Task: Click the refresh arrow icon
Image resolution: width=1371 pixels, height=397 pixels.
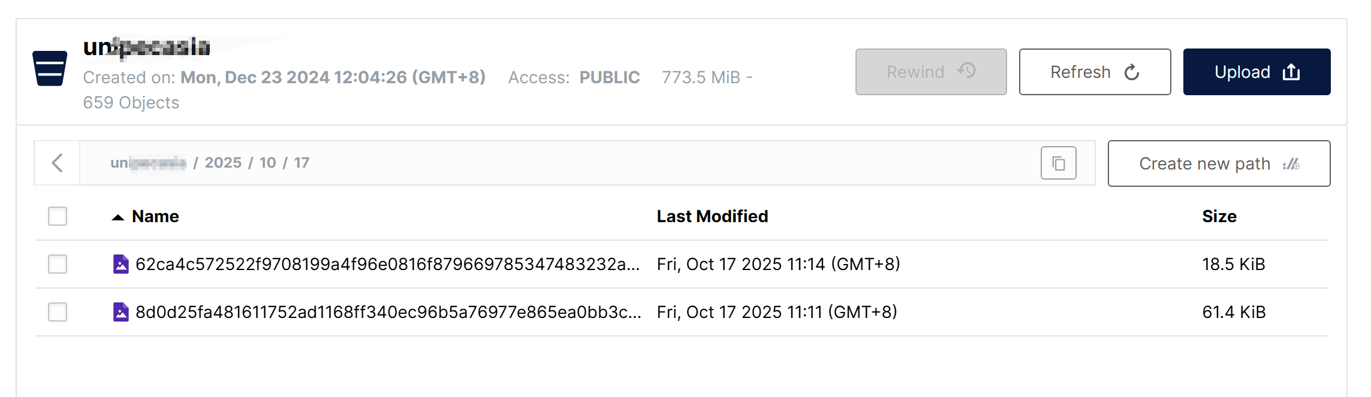Action: click(1131, 72)
